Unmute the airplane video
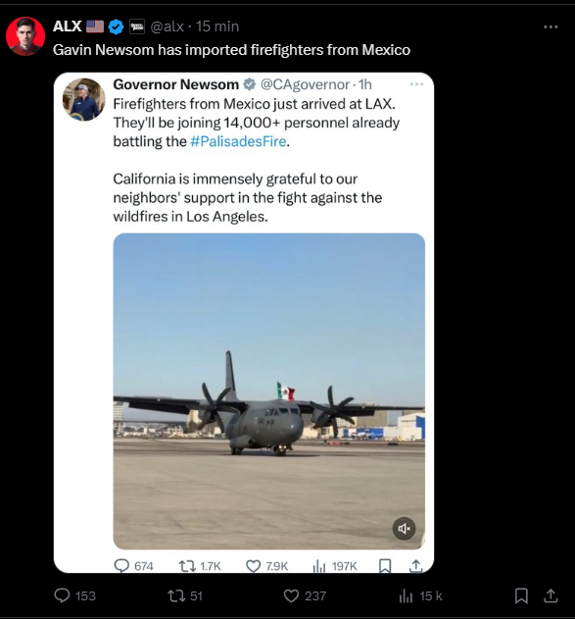 404,528
